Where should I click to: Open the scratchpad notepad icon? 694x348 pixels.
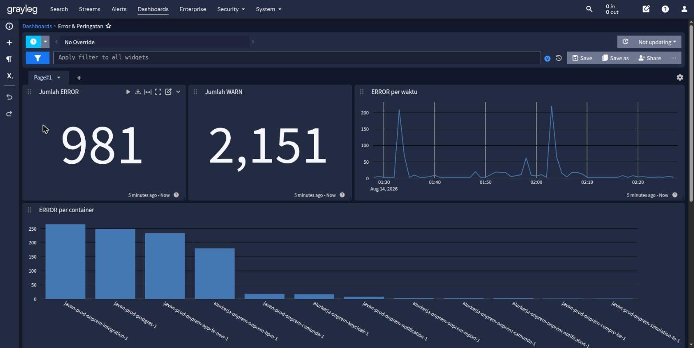pos(646,9)
